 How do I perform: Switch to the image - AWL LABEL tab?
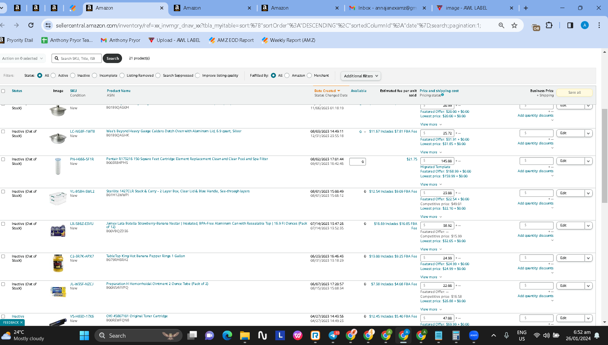[474, 8]
